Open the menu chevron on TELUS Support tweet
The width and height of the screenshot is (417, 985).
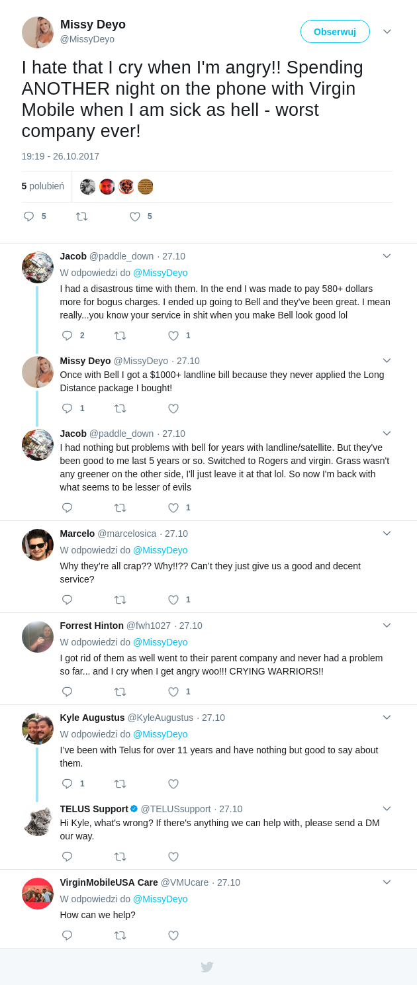pyautogui.click(x=387, y=808)
